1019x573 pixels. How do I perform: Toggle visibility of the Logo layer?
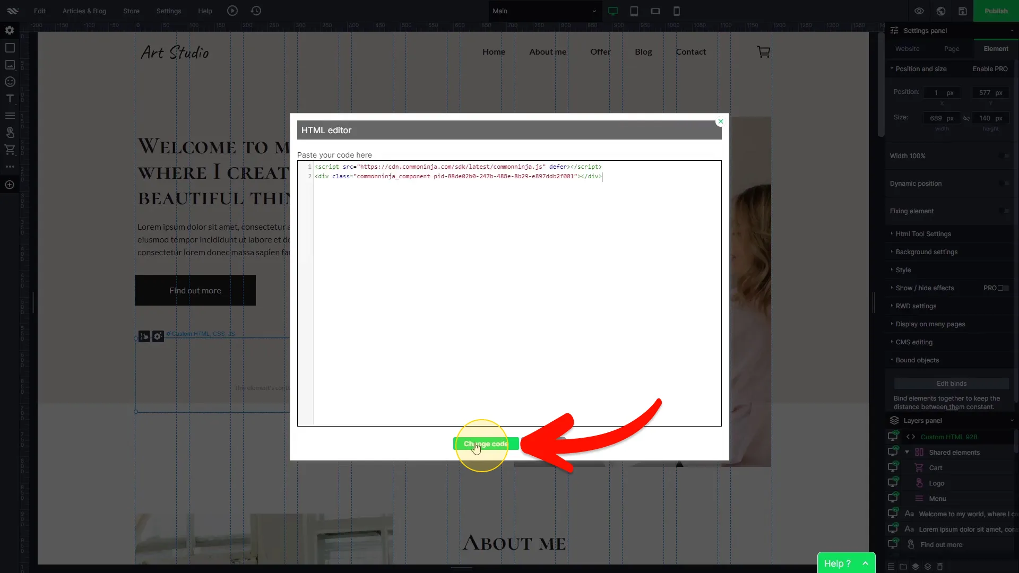tap(893, 483)
